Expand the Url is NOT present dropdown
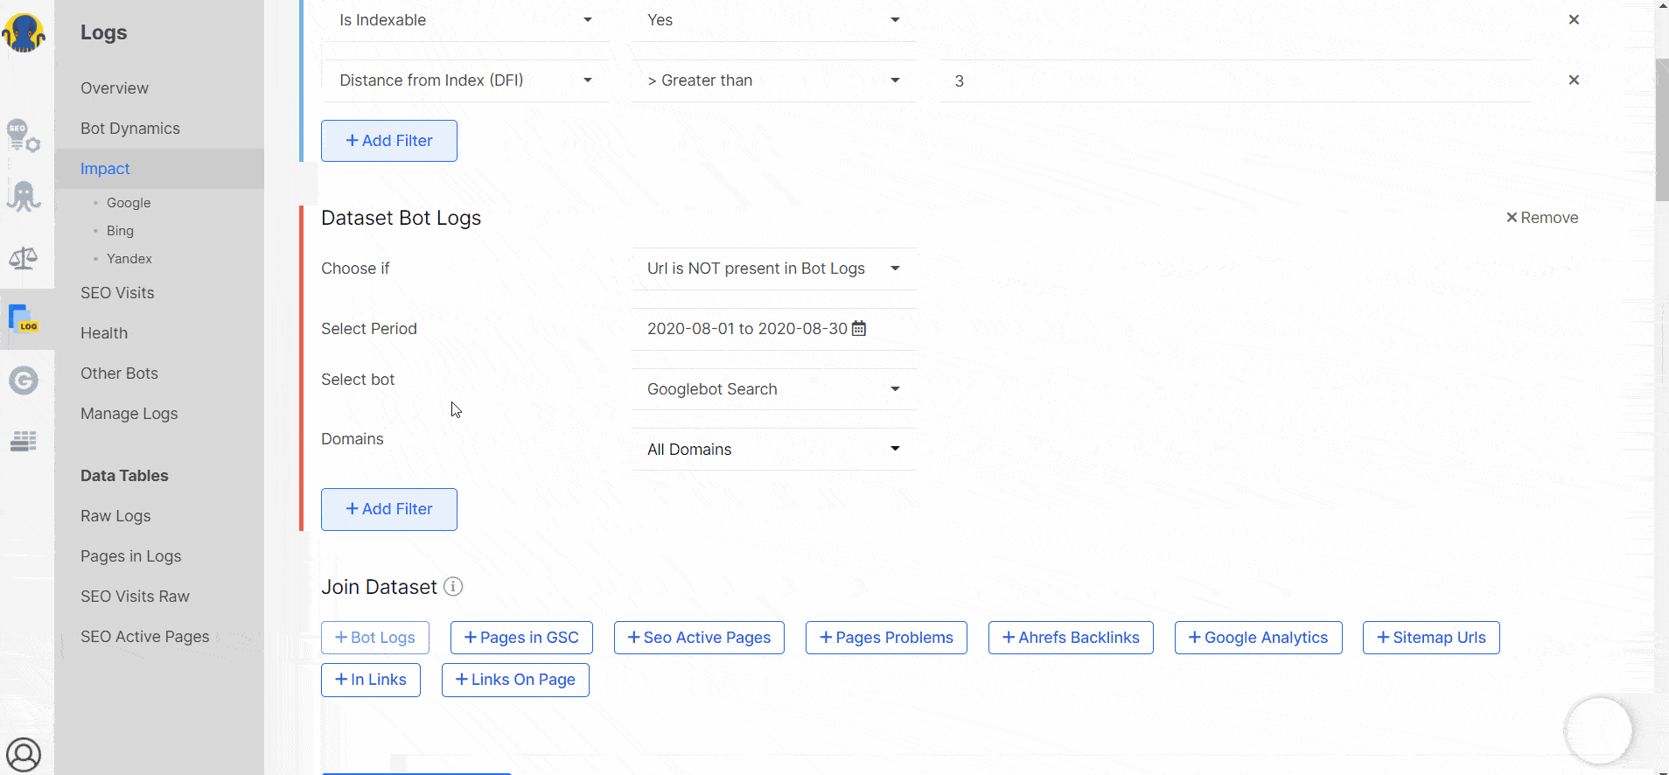Viewport: 1669px width, 775px height. click(x=774, y=269)
